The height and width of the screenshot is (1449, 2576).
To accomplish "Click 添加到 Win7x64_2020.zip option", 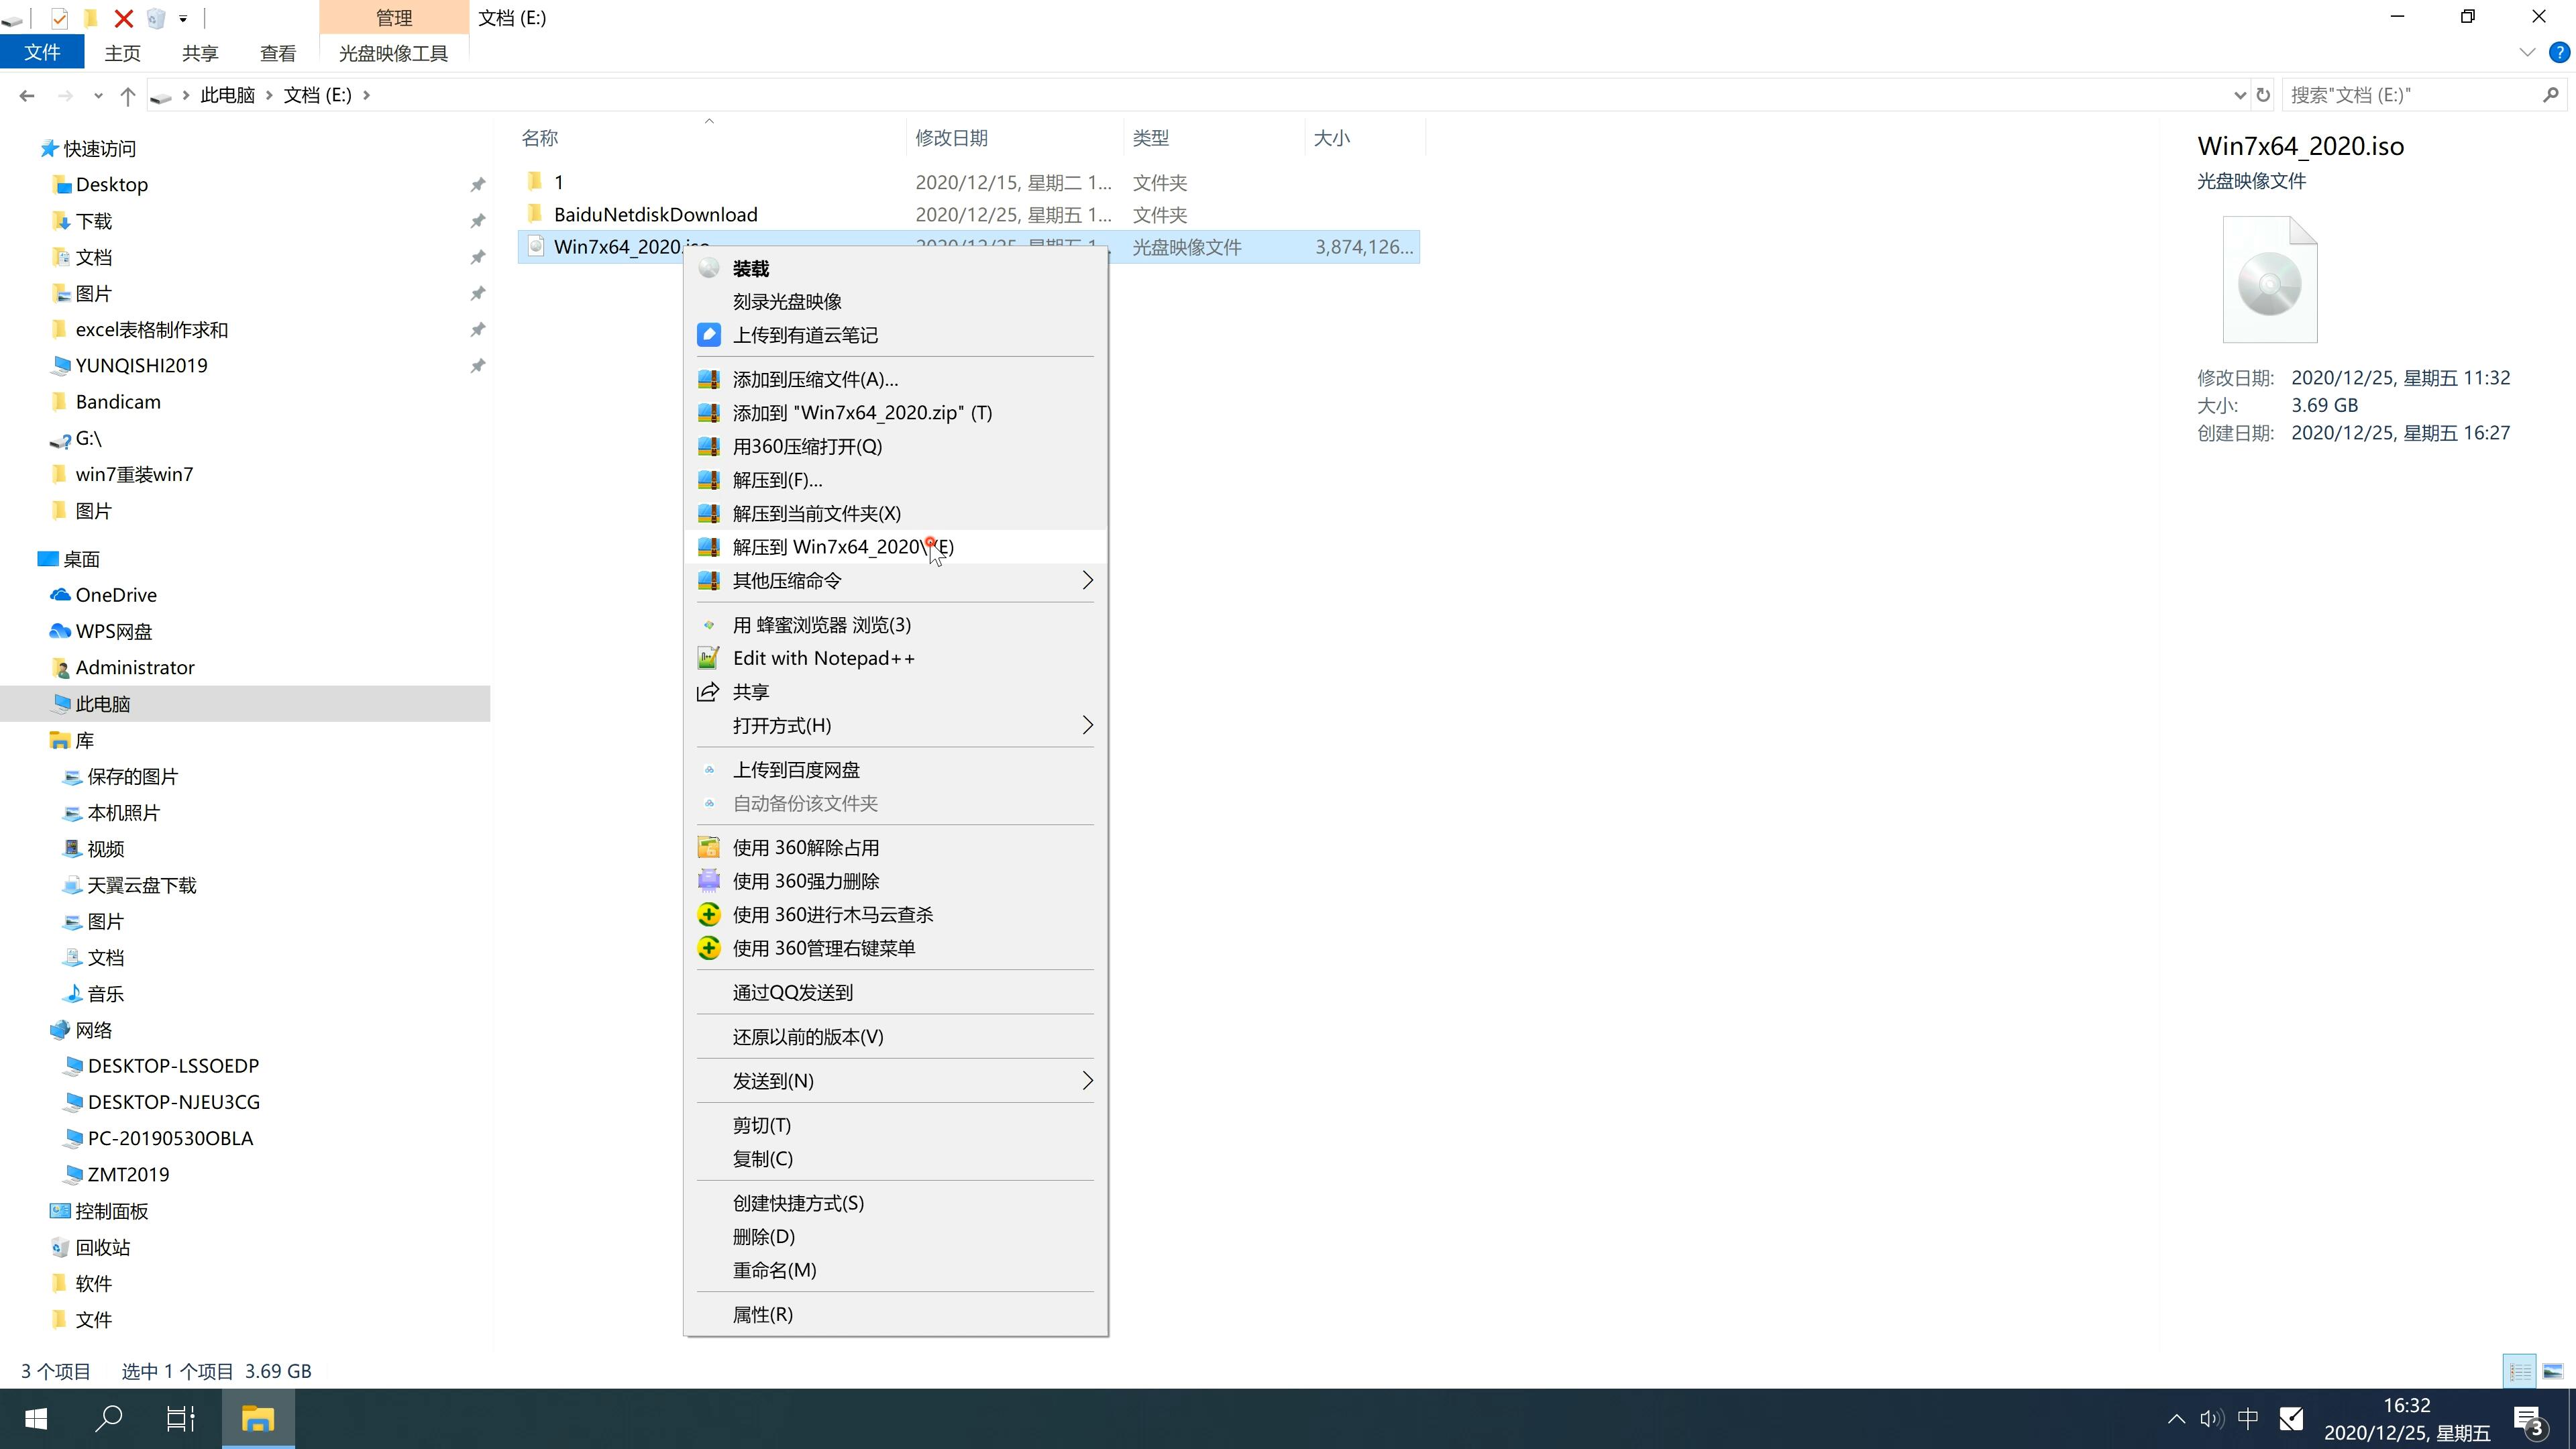I will (861, 413).
